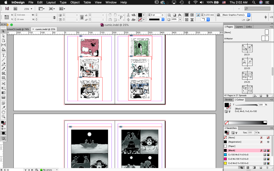Viewport: 274px width, 171px height.
Task: Select spread 22-23 thumbnail in Pages panel
Action: pyautogui.click(x=247, y=62)
